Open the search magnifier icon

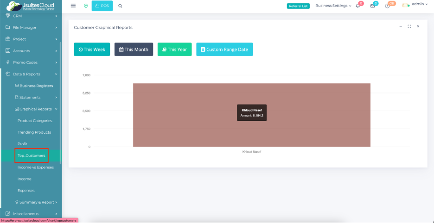point(121,6)
